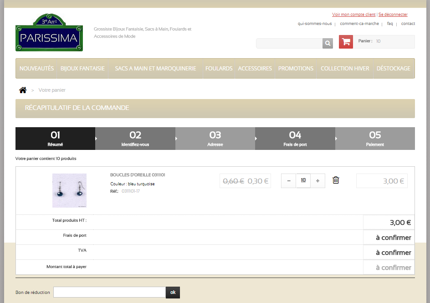Viewport: 430px width, 303px height.
Task: Click the Bon de réduction input field
Action: coord(109,293)
